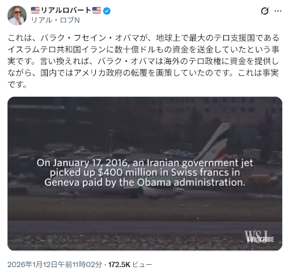Click the airplane tail fin in video
The height and width of the screenshot is (270, 288).
[214, 141]
